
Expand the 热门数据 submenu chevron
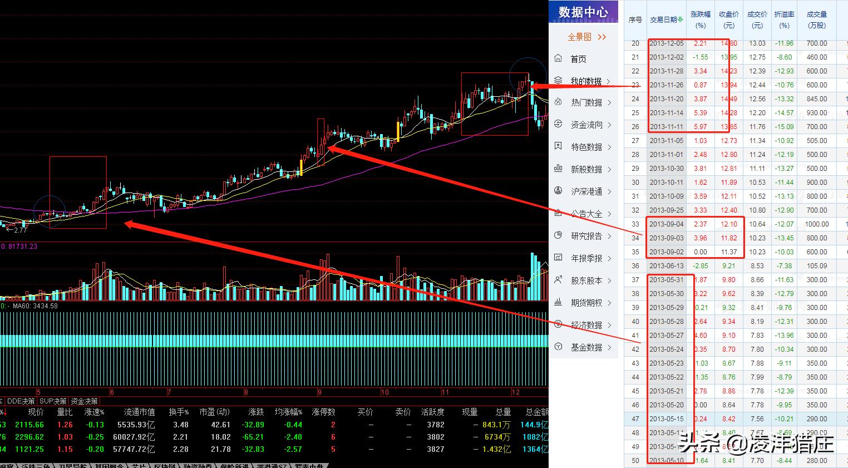pos(609,103)
